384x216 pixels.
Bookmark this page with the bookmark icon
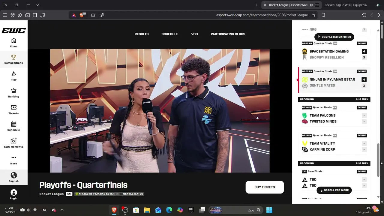[323, 15]
